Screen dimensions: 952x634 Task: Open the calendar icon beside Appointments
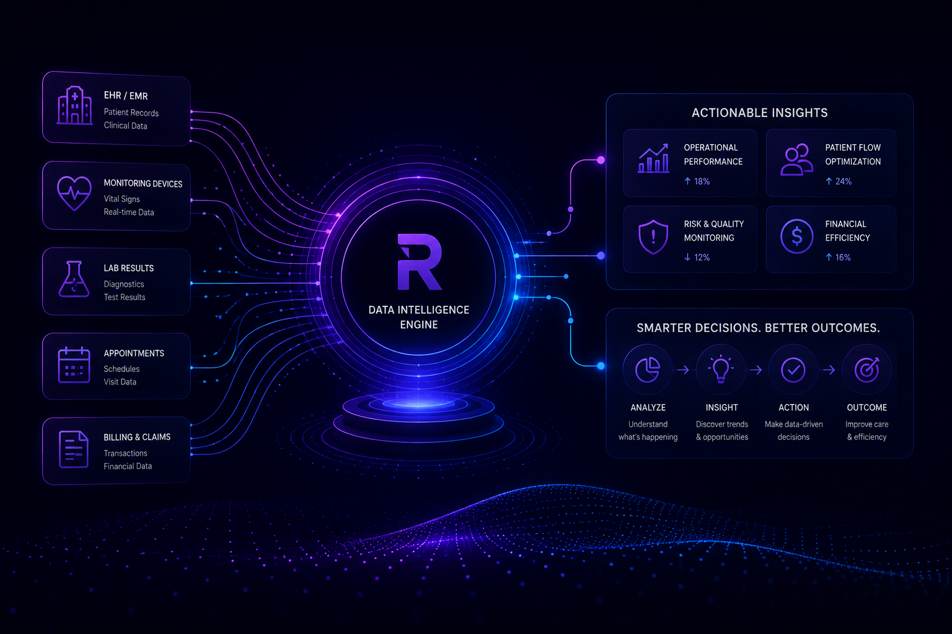[74, 365]
